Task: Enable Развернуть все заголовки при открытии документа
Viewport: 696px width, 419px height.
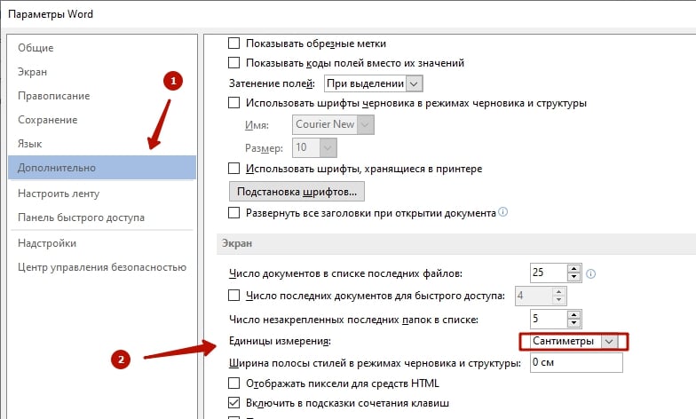Action: point(234,213)
